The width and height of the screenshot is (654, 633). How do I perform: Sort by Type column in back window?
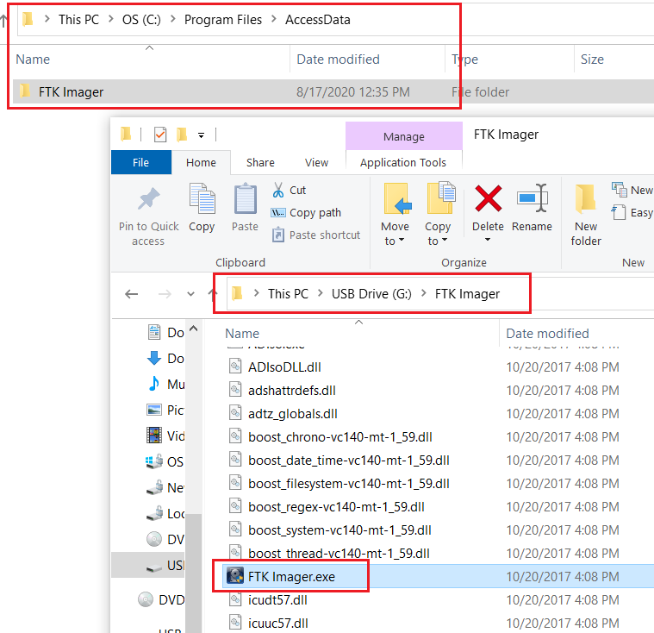(x=464, y=60)
